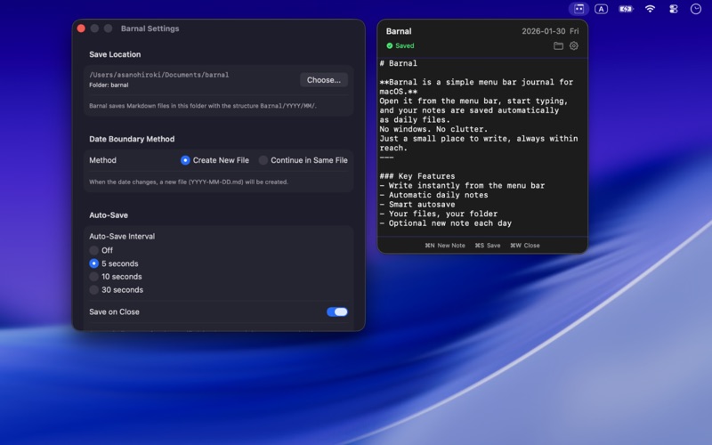Click the '- Optional new note each day' line

pyautogui.click(x=446, y=223)
